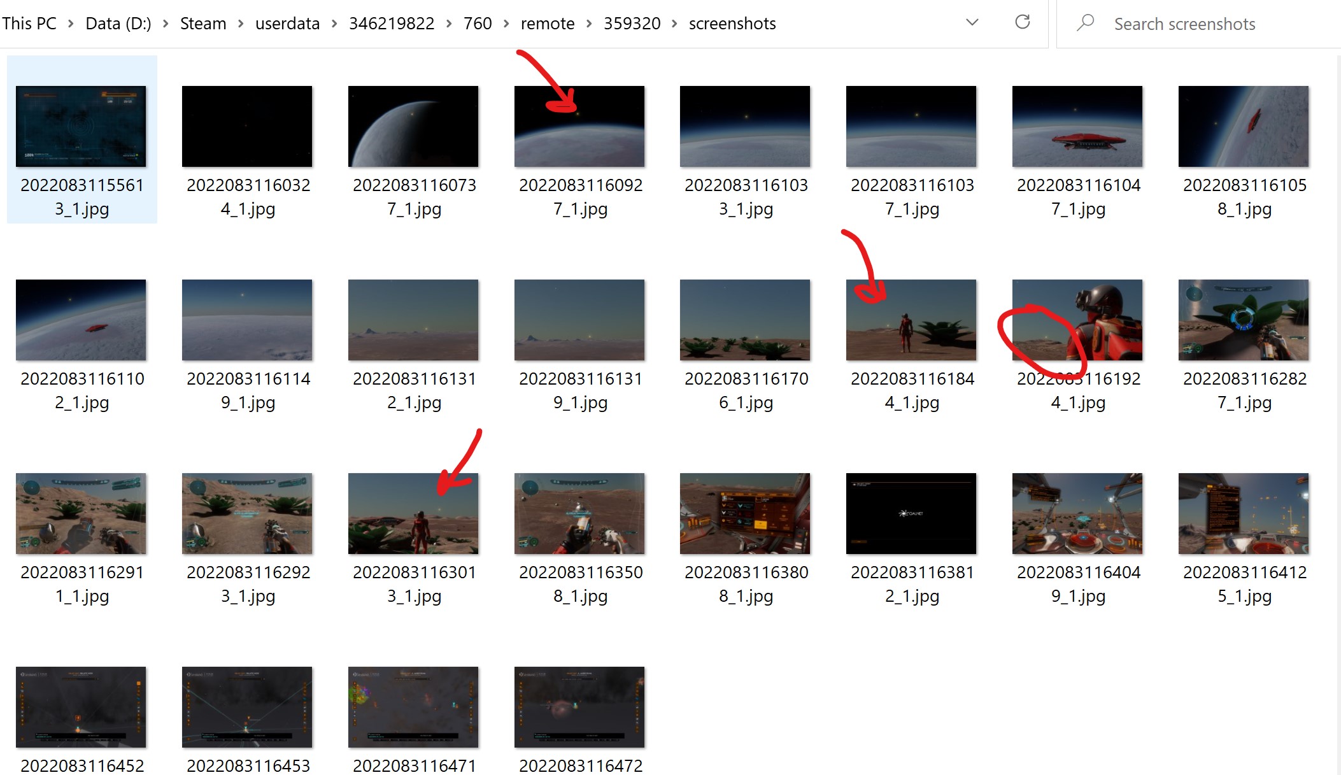Select red ship thumbnail 20220831161047_1.jpg

coord(1077,126)
